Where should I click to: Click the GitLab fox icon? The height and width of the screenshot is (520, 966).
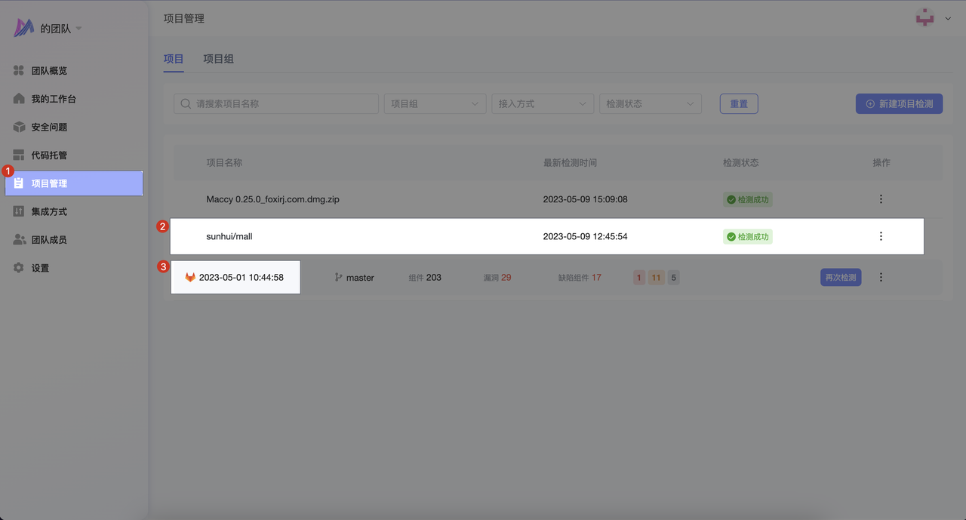pyautogui.click(x=190, y=278)
